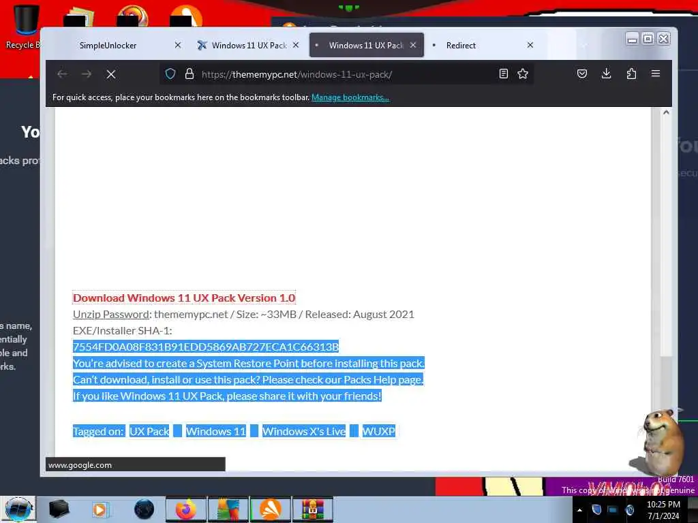Viewport: 698px width, 523px height.
Task: Click 'please share it with your friends' line
Action: click(227, 396)
